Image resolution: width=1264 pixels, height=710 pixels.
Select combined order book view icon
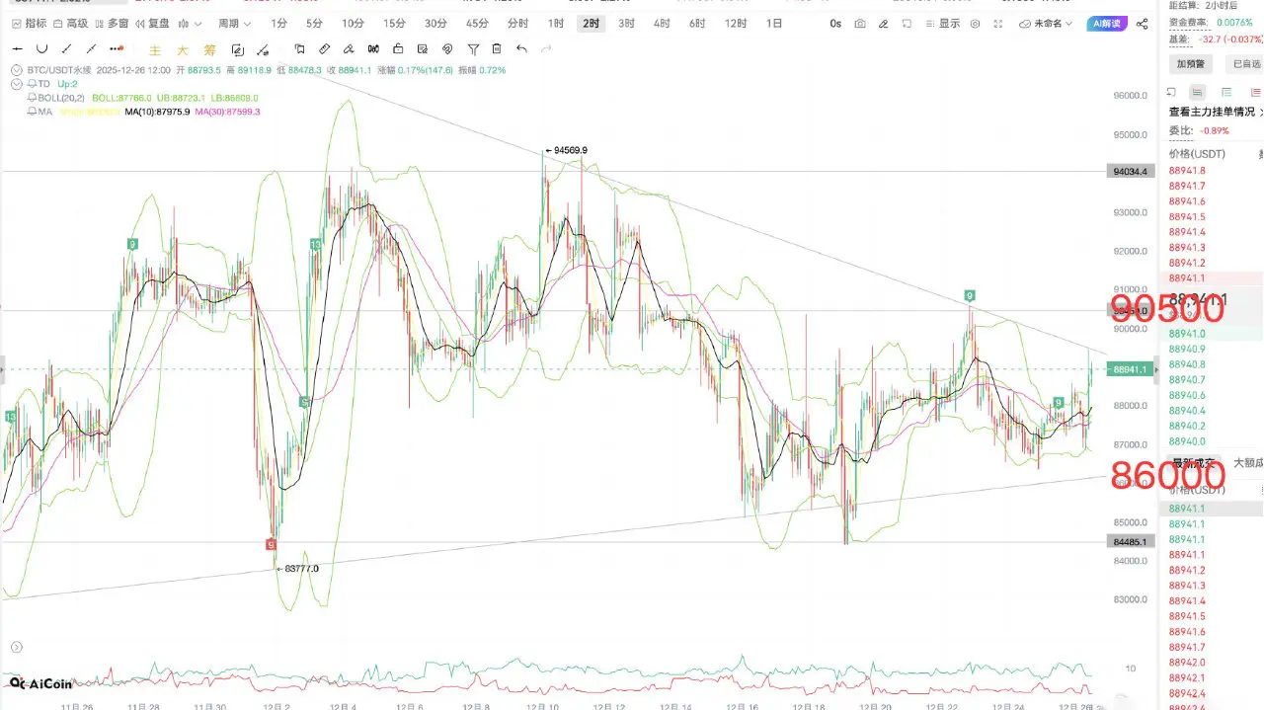coord(1197,92)
